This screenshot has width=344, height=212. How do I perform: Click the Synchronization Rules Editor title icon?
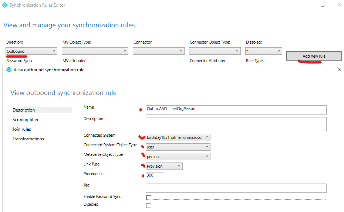click(x=5, y=5)
